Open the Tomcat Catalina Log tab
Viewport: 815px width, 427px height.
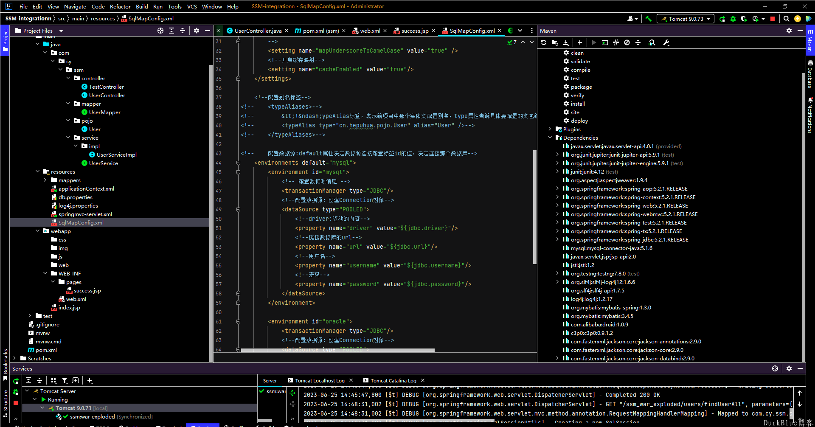393,381
